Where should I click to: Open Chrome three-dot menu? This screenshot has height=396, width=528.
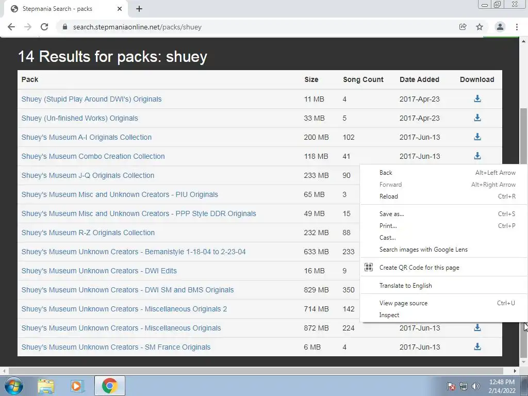[517, 27]
